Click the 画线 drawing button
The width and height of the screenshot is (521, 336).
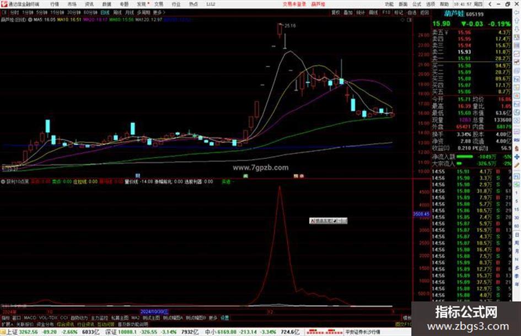pyautogui.click(x=373, y=12)
